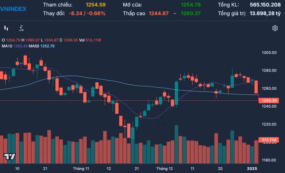
Task: Click Tháng 11 on the time axis
Action: (81, 168)
